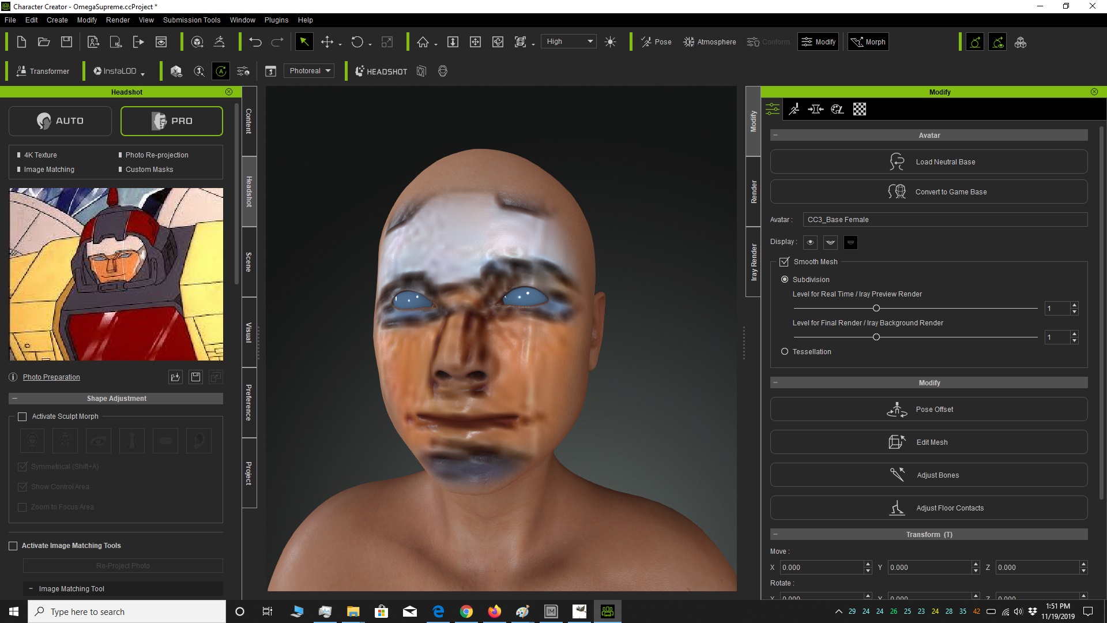Viewport: 1107px width, 623px height.
Task: Load image into Photo Preparation
Action: [x=175, y=377]
